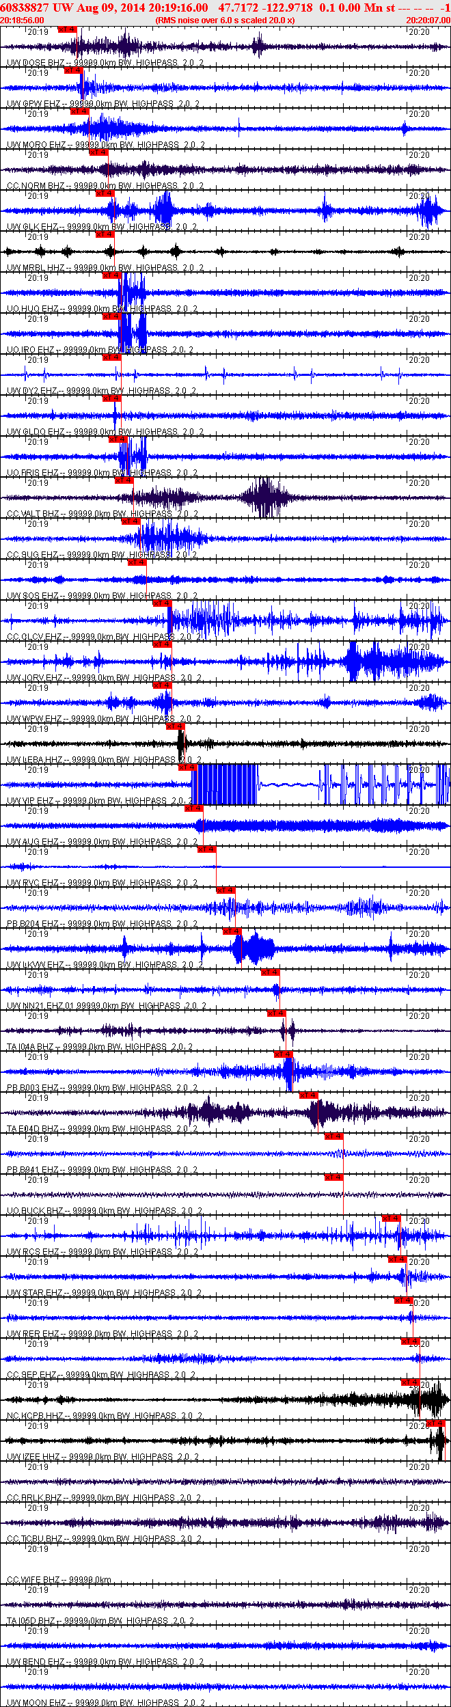
Task: Select the UW RVC EHZ station label
Action: (33, 883)
